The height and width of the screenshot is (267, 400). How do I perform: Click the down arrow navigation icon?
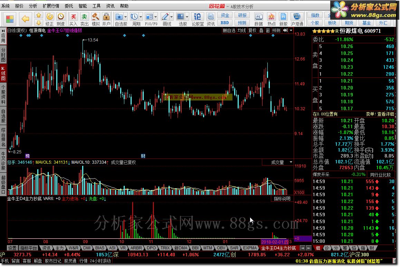pos(39,23)
